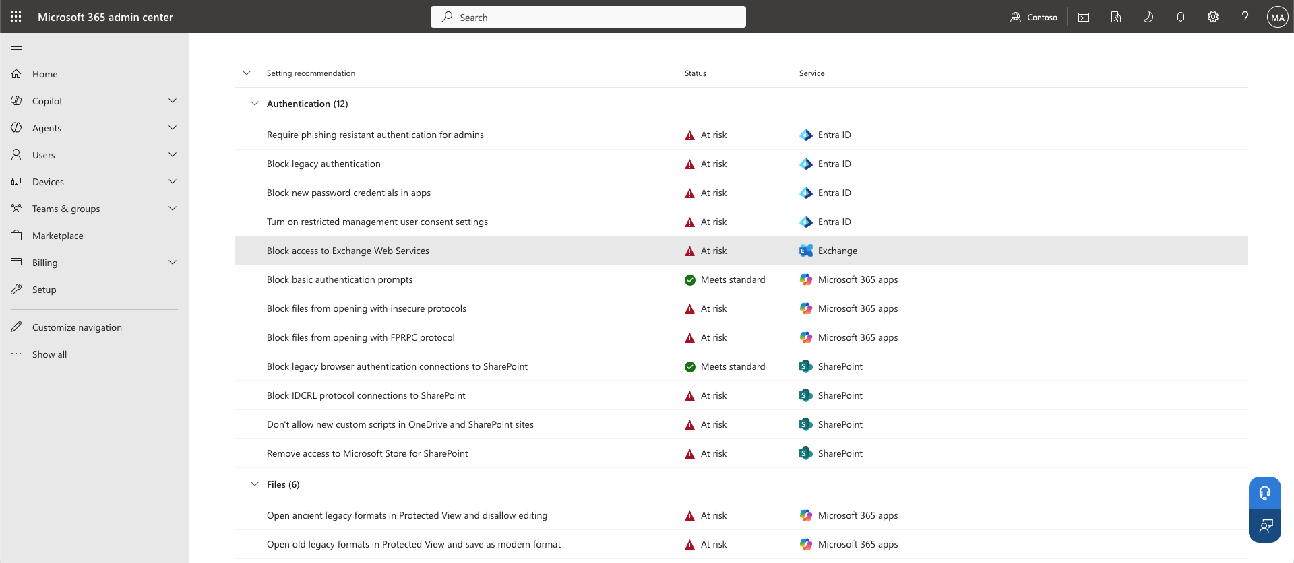The width and height of the screenshot is (1294, 563).
Task: Open the Cloud Shell icon in header
Action: click(x=1084, y=17)
